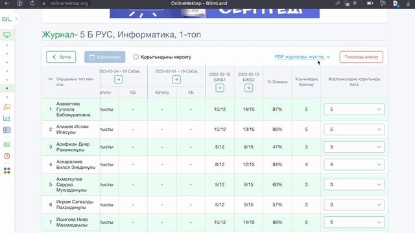Open the table grid sidebar icon

coord(7,129)
